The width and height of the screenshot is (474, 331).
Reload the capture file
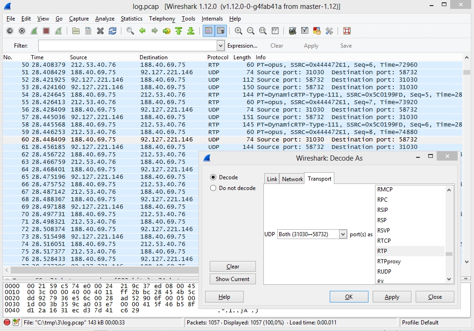point(113,31)
